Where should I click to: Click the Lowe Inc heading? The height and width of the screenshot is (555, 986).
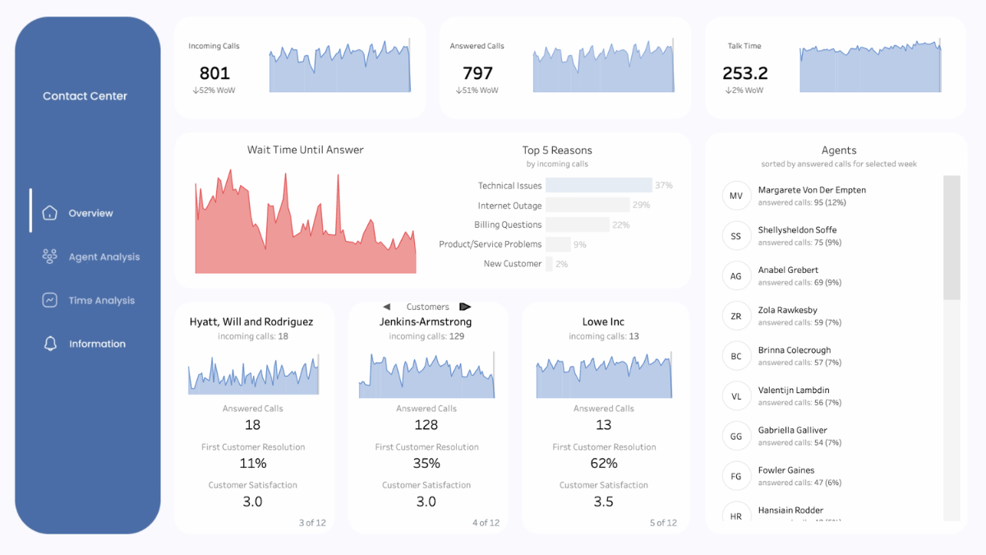pyautogui.click(x=604, y=322)
